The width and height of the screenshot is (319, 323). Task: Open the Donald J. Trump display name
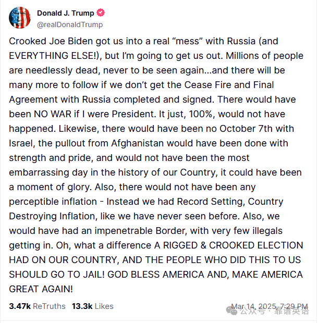[66, 13]
